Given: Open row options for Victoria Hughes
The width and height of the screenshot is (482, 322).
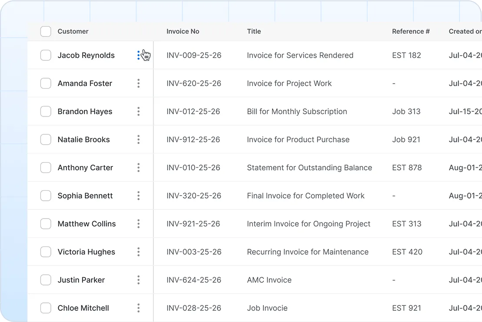Looking at the screenshot, I should tap(138, 252).
